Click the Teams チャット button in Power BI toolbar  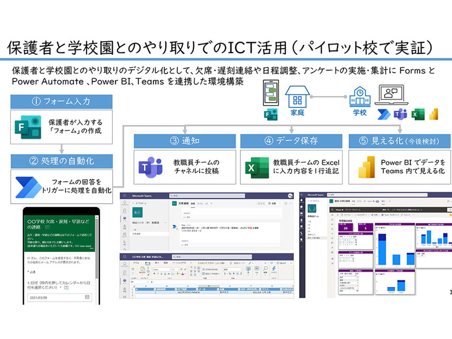390,215
